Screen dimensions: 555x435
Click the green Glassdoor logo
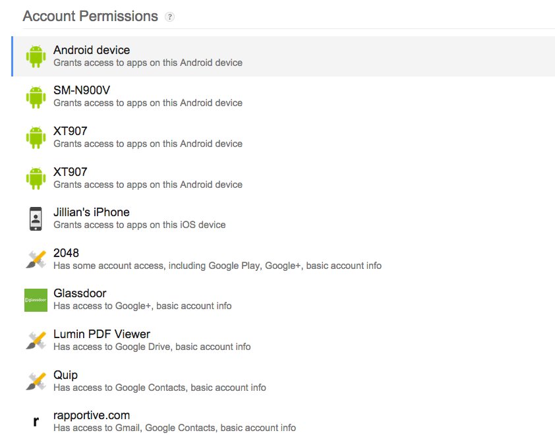click(36, 300)
